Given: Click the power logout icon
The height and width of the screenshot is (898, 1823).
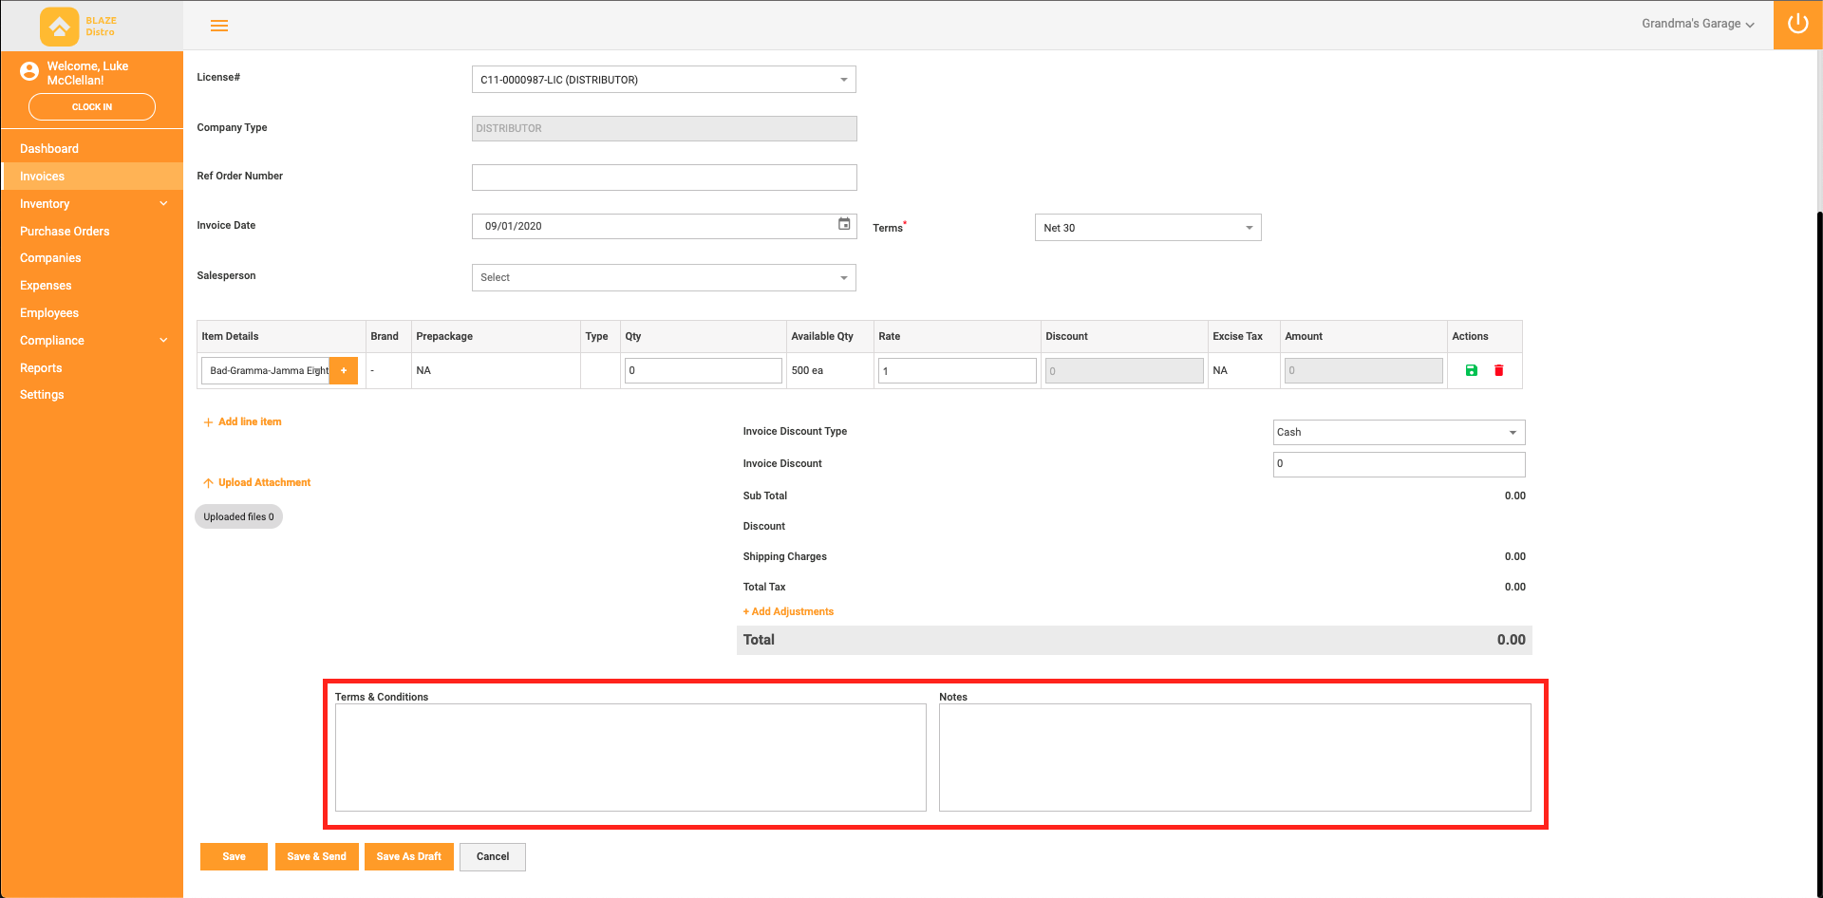Looking at the screenshot, I should pyautogui.click(x=1797, y=24).
